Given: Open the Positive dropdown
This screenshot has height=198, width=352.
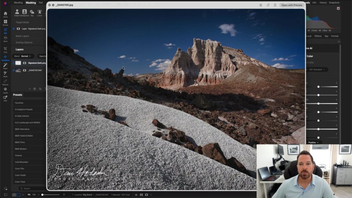Looking at the screenshot, I should (313, 142).
